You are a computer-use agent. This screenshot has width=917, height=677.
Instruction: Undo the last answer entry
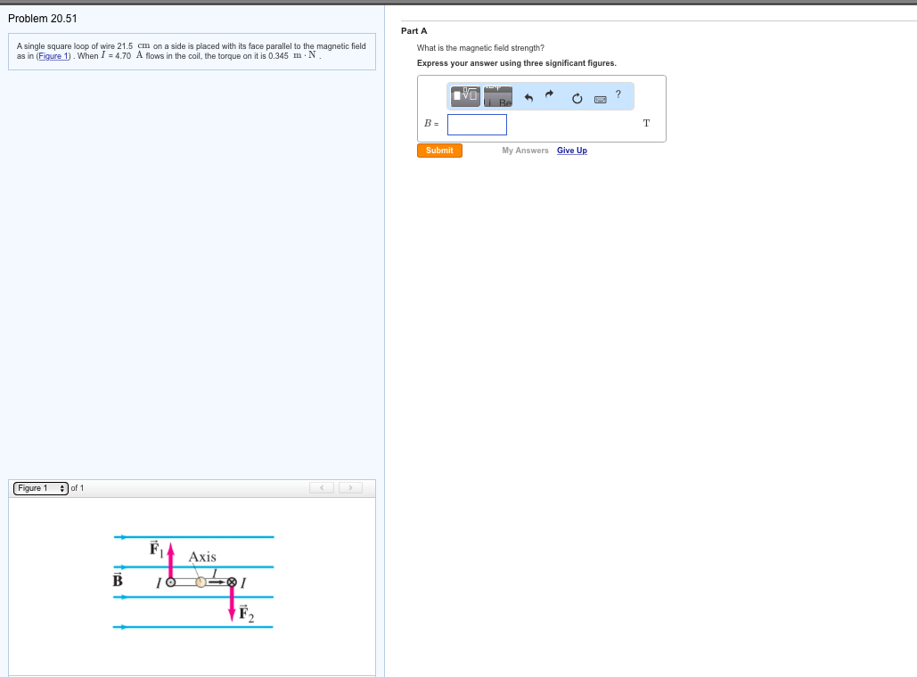529,96
